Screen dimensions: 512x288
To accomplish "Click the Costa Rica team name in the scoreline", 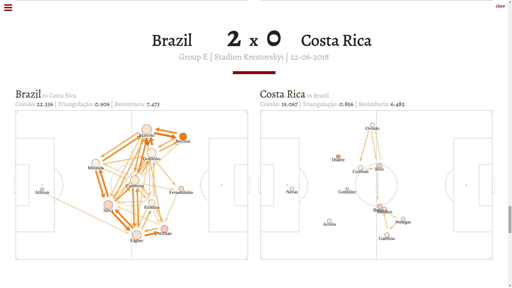I will 336,41.
